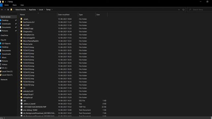Click the SES File type cell
The height and width of the screenshot is (119, 212).
(82, 100)
